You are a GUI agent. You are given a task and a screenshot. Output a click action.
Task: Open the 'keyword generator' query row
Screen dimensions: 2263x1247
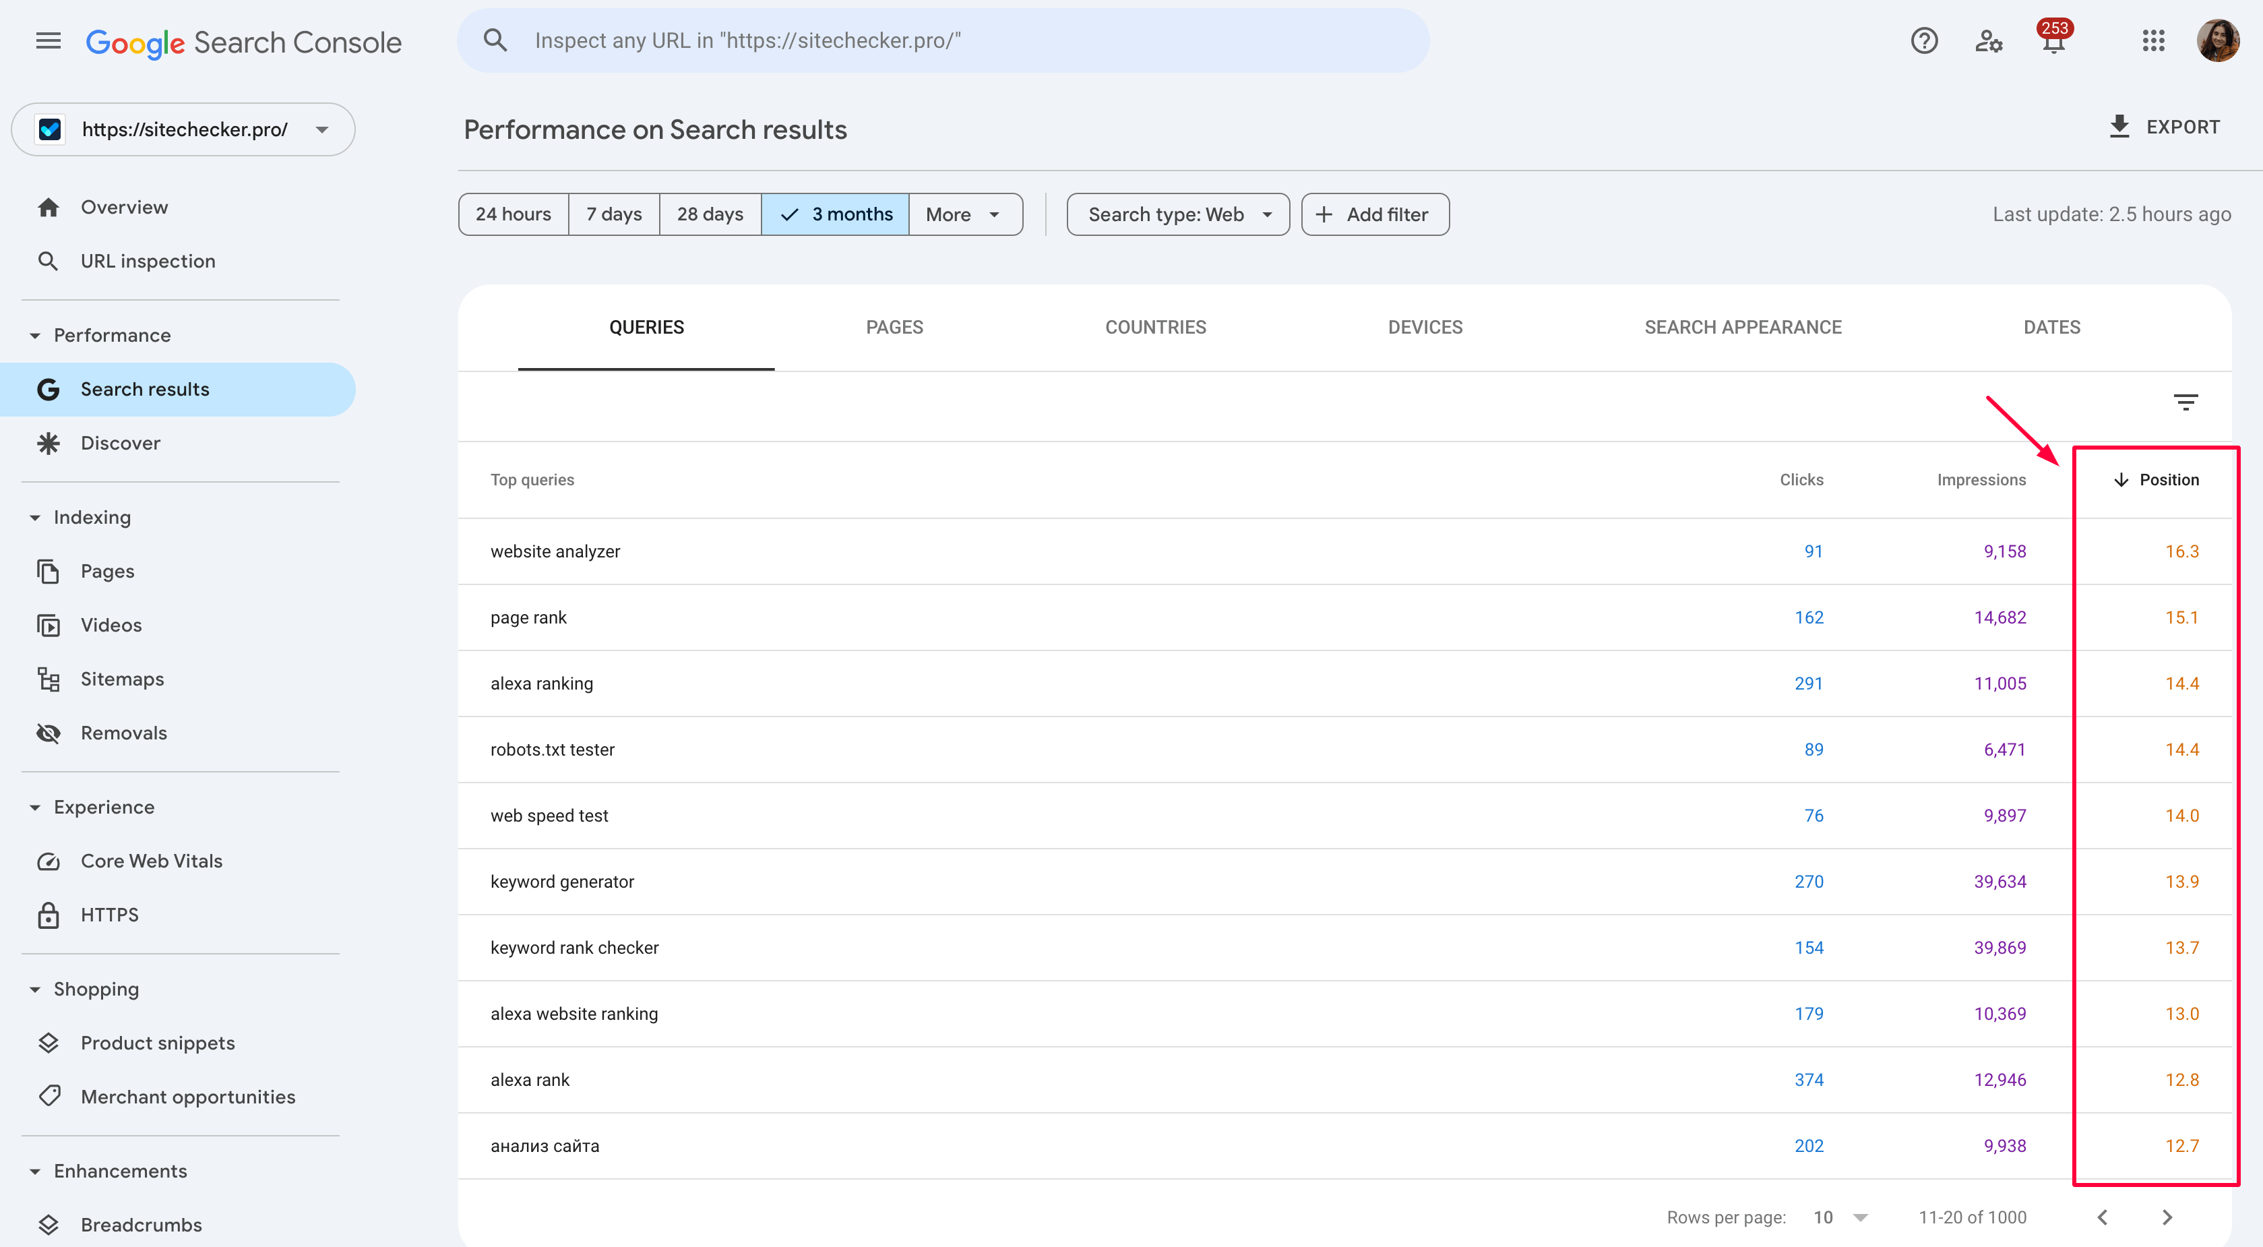point(1344,882)
